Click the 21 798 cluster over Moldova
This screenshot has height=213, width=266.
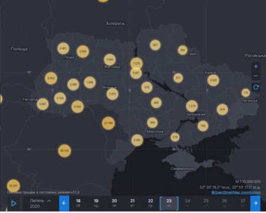[108, 123]
